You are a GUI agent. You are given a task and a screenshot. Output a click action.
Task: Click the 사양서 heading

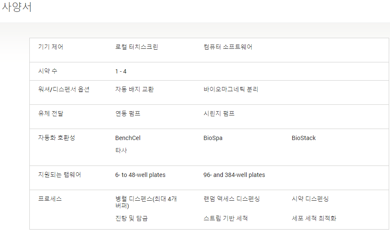(x=17, y=7)
